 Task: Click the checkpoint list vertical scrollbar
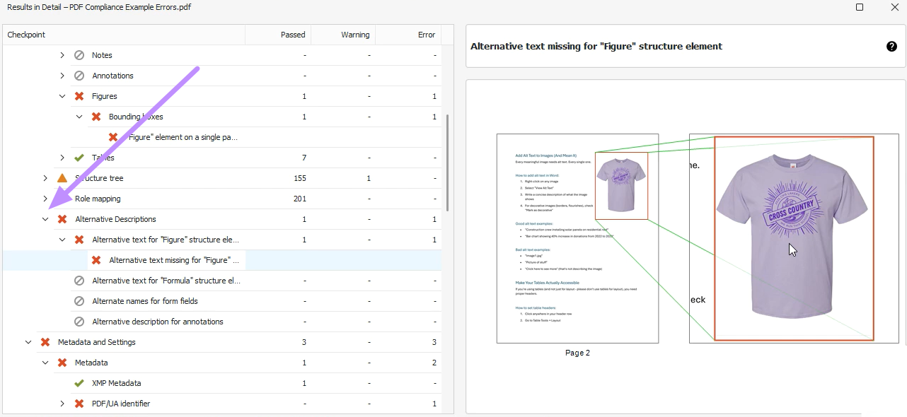[447, 163]
